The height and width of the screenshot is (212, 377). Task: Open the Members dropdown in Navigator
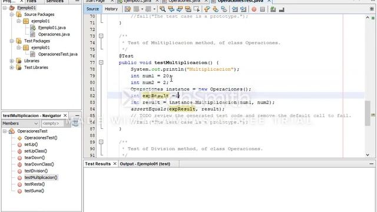click(x=20, y=123)
